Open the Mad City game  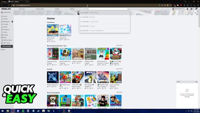tap(103, 77)
